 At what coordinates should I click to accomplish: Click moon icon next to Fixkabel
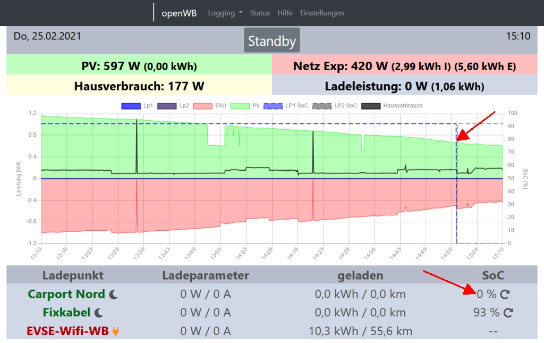[99, 313]
